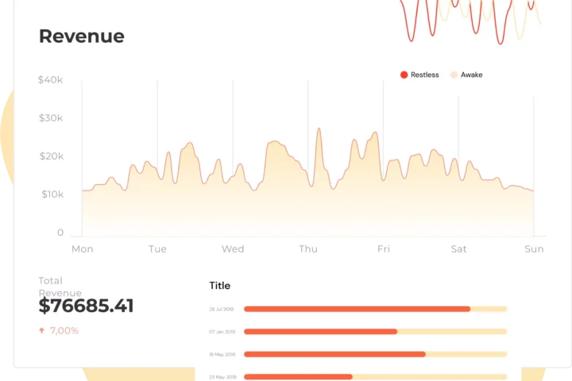
Task: Click the Sun label on the x-axis
Action: (534, 249)
